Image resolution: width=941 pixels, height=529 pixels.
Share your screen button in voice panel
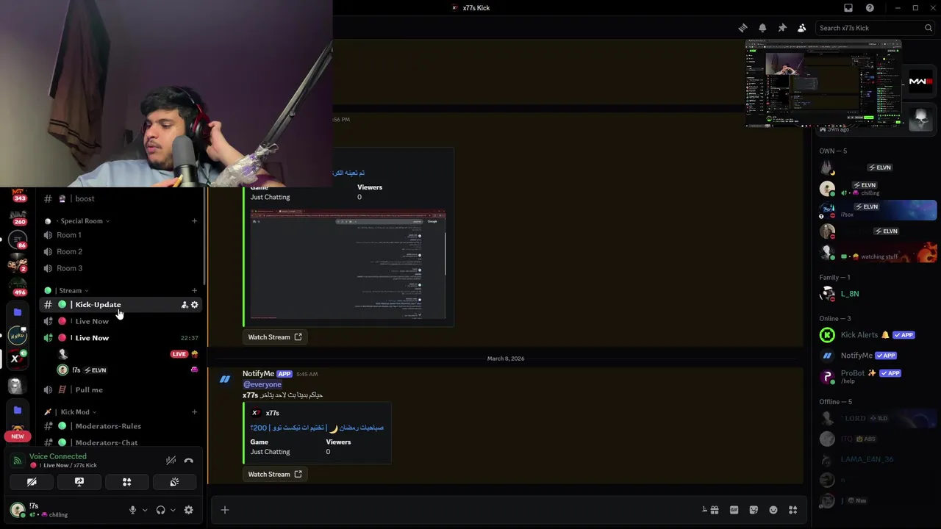(79, 482)
